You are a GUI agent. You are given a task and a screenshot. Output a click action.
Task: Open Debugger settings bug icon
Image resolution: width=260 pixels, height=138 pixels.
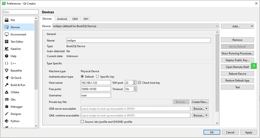click(x=7, y=107)
